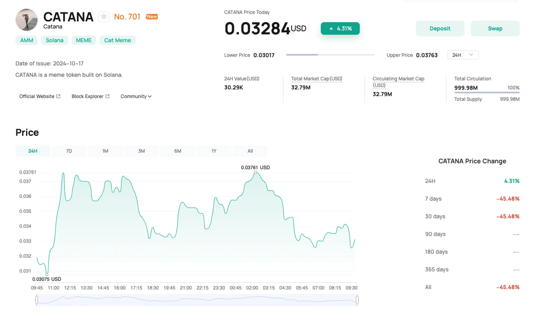
Task: Click the 24H row value 4.31% in Price Change
Action: (512, 181)
